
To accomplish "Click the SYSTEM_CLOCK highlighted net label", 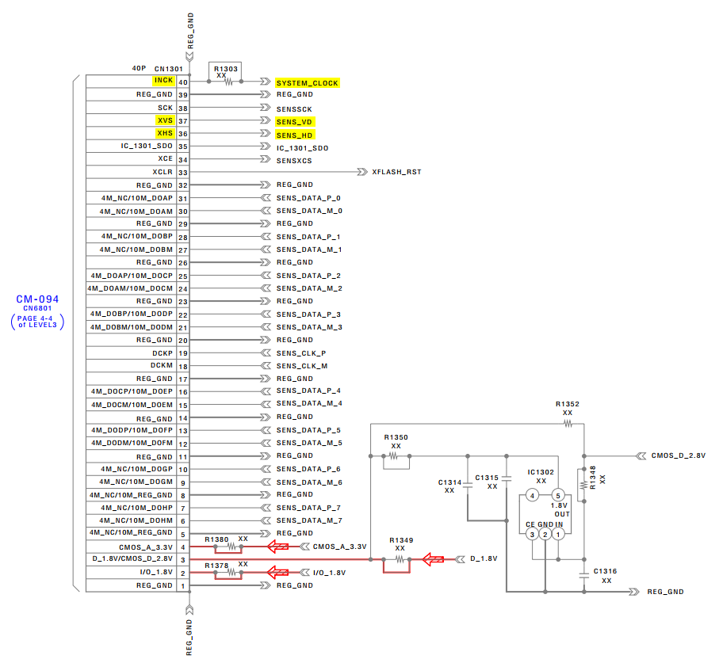I will pyautogui.click(x=308, y=83).
